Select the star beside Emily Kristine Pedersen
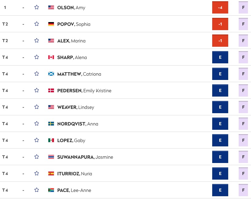251x199 pixels. coord(37,90)
